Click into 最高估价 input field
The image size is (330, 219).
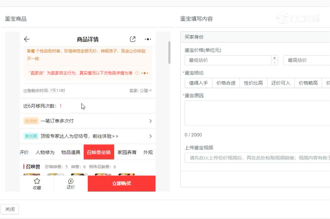pyautogui.click(x=307, y=60)
